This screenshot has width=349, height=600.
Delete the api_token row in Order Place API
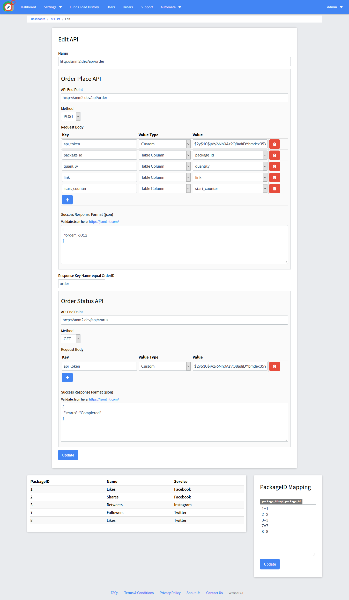[274, 144]
